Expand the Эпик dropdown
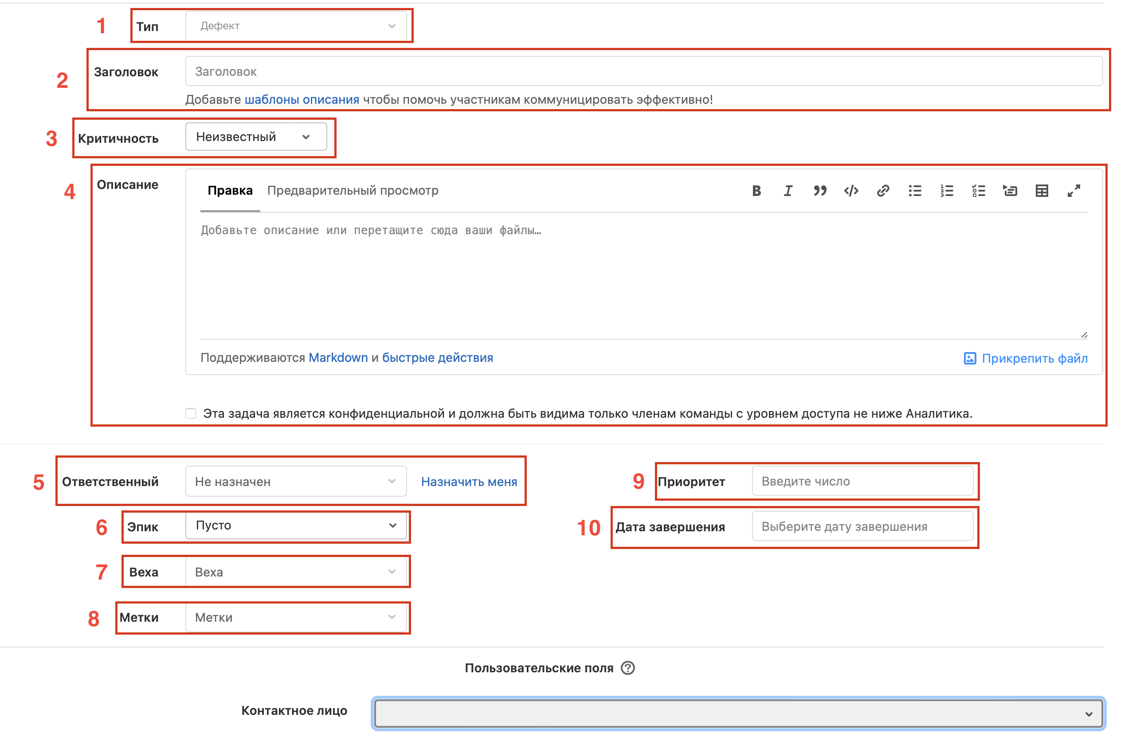The height and width of the screenshot is (753, 1144). (x=296, y=526)
